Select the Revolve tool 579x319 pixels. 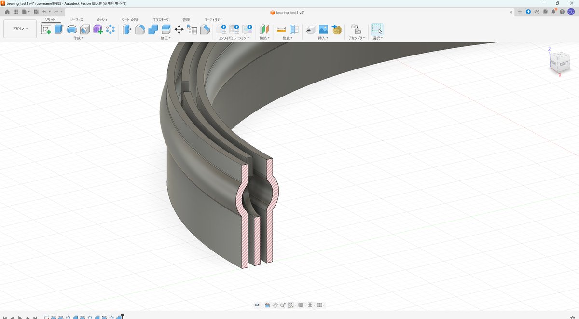(x=72, y=29)
